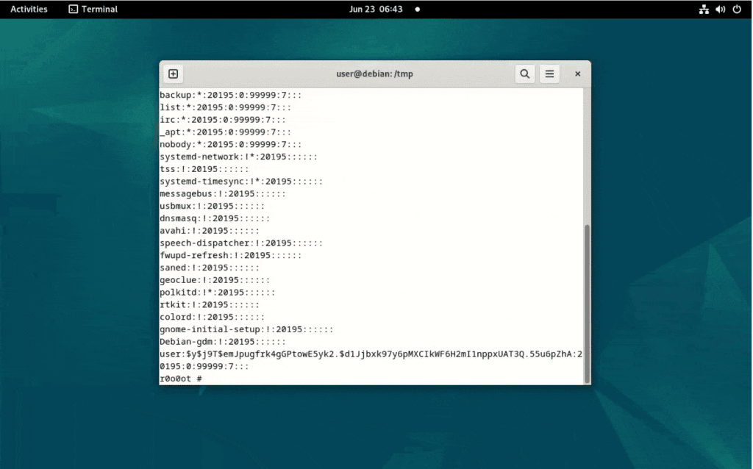Click the backup:*:20195 line
753x469 pixels.
[230, 95]
